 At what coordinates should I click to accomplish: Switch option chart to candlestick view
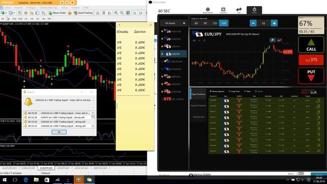pyautogui.click(x=272, y=40)
